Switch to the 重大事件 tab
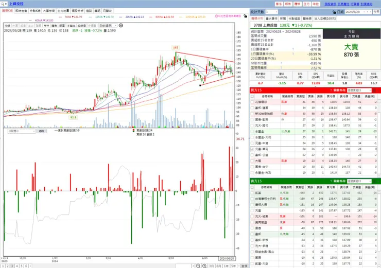Viewport: 381px width, 268px height. [x=271, y=19]
